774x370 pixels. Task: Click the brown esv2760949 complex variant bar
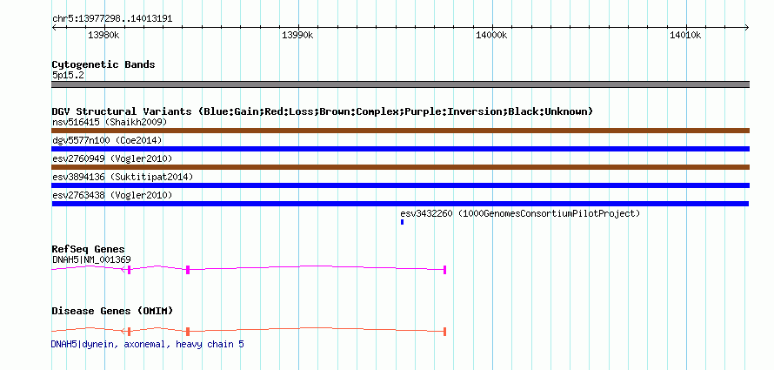[x=400, y=167]
